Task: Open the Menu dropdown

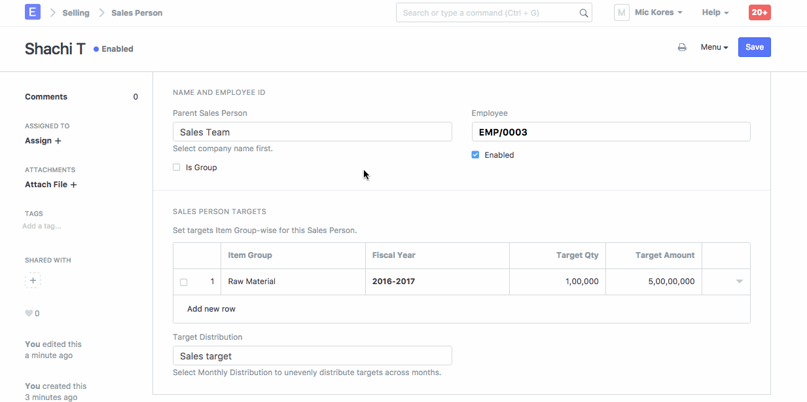Action: 714,47
